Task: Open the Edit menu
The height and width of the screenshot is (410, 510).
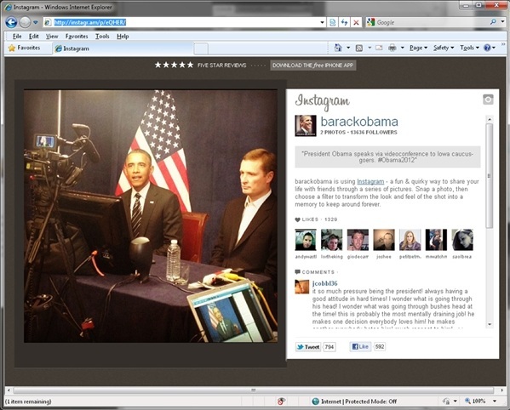Action: pyautogui.click(x=33, y=37)
